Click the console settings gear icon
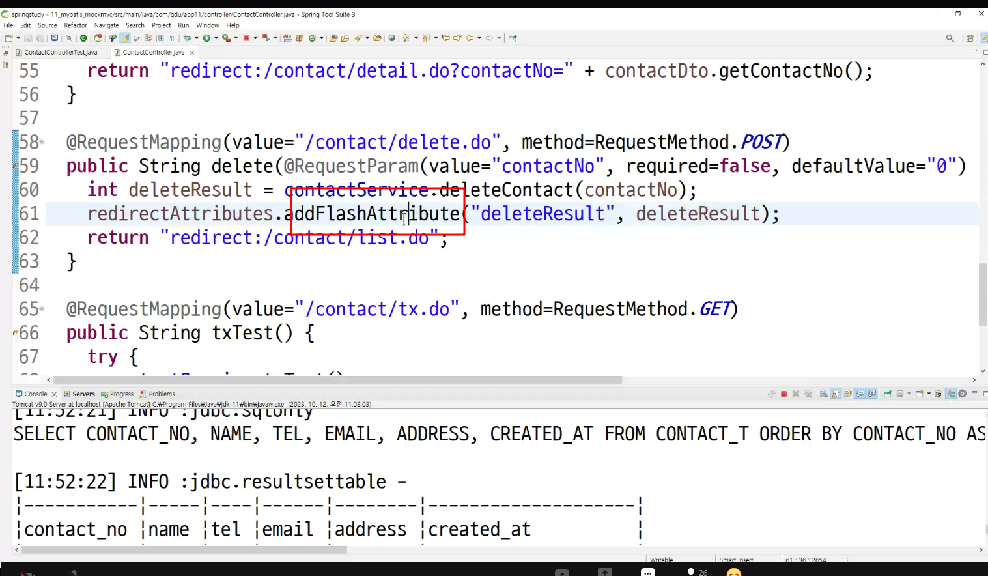 point(962,394)
